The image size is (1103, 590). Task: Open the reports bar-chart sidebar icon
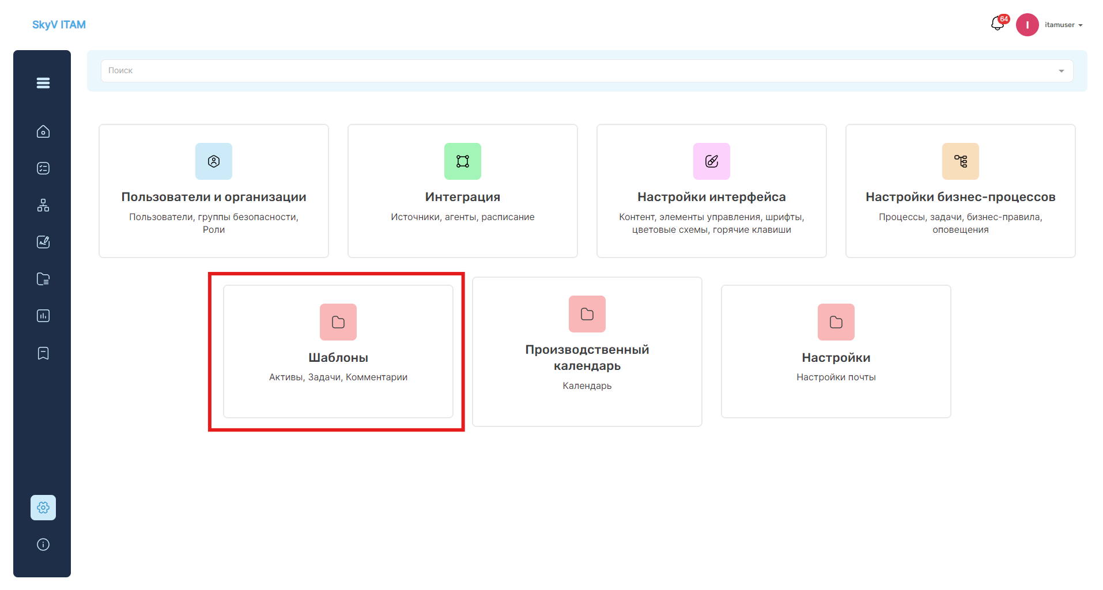[x=43, y=316]
